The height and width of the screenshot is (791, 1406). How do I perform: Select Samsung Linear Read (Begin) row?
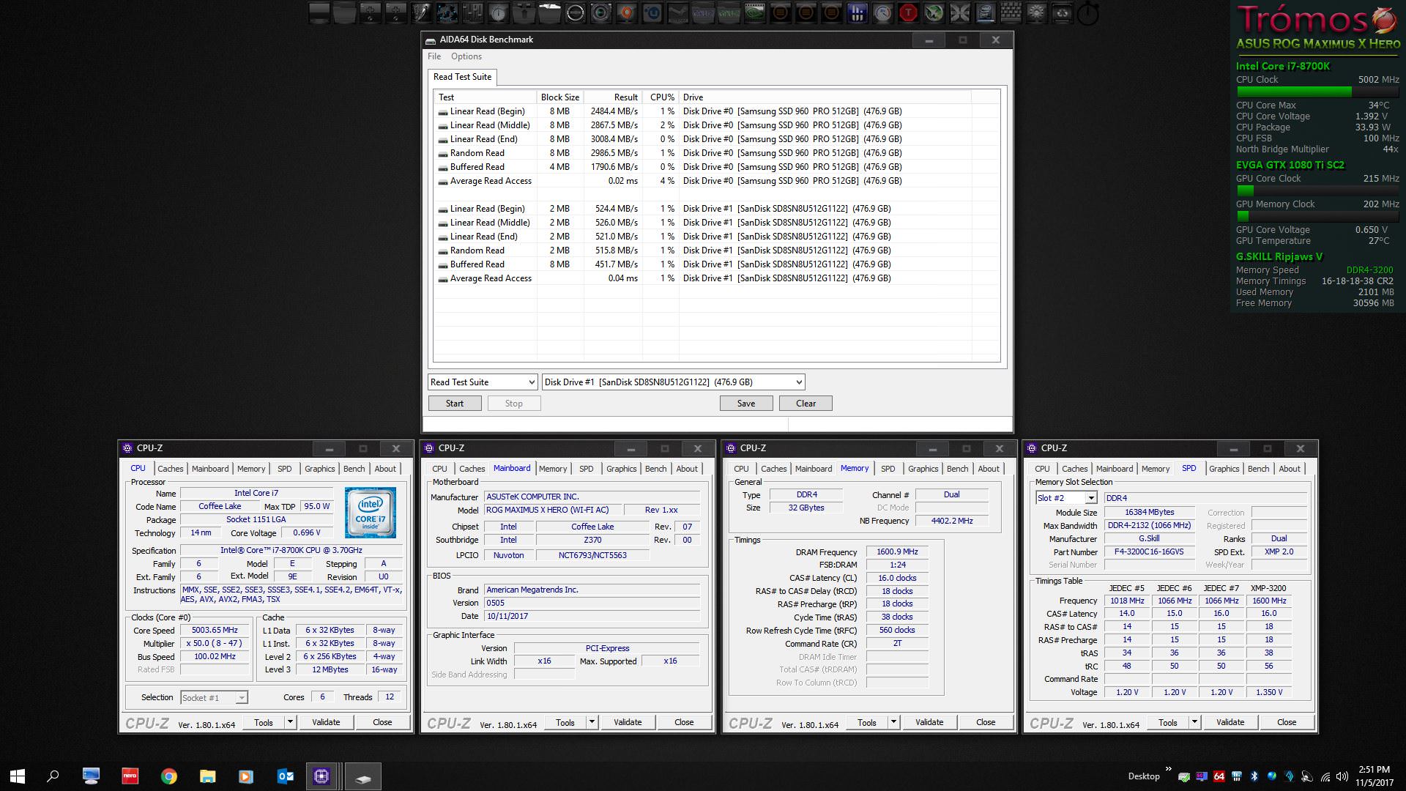[716, 111]
